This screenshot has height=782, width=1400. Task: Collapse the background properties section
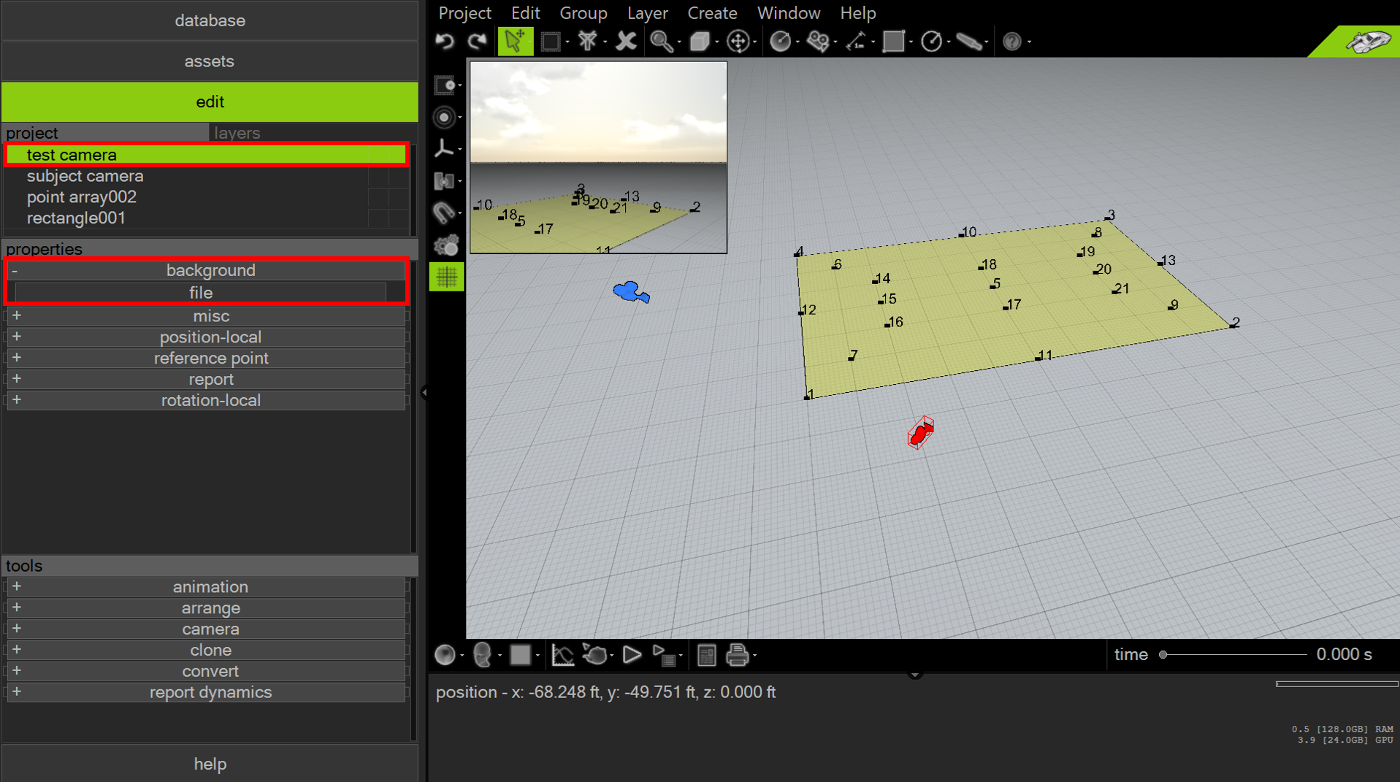(x=15, y=271)
